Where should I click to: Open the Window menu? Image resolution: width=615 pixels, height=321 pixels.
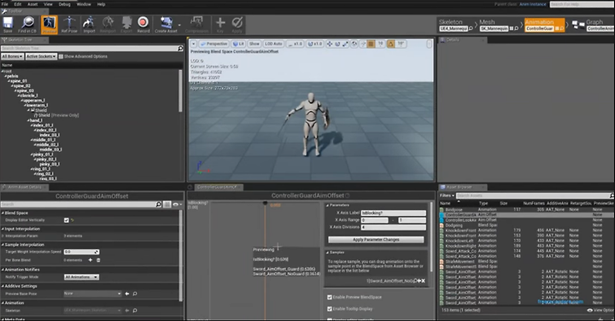click(x=84, y=4)
